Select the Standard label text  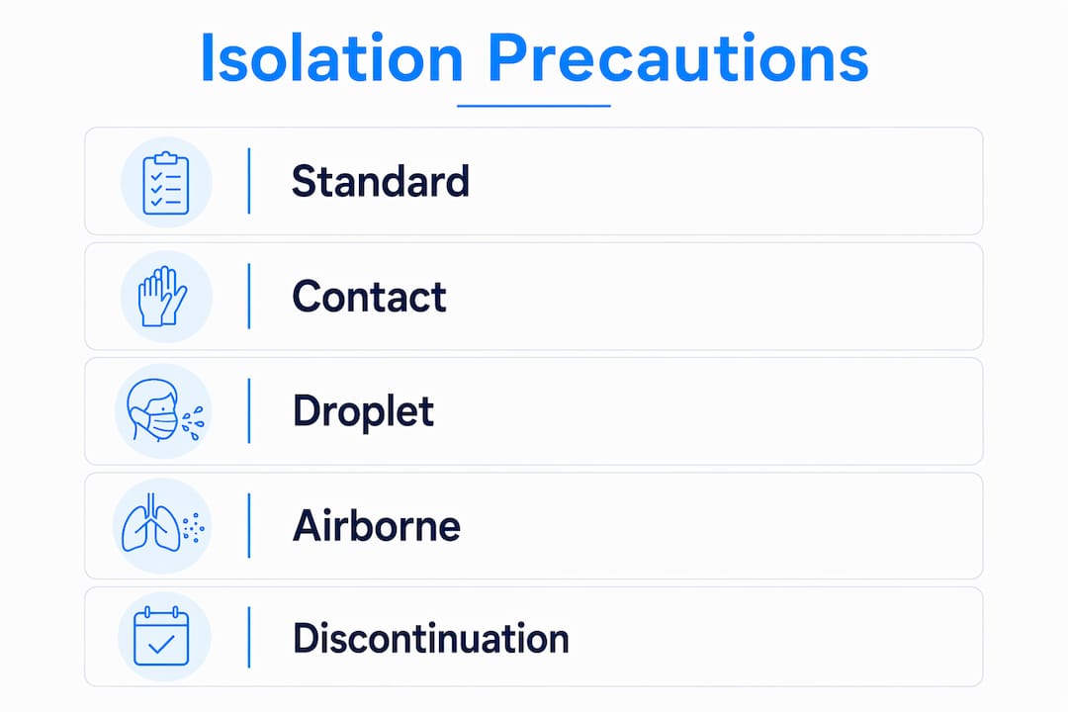(x=381, y=181)
